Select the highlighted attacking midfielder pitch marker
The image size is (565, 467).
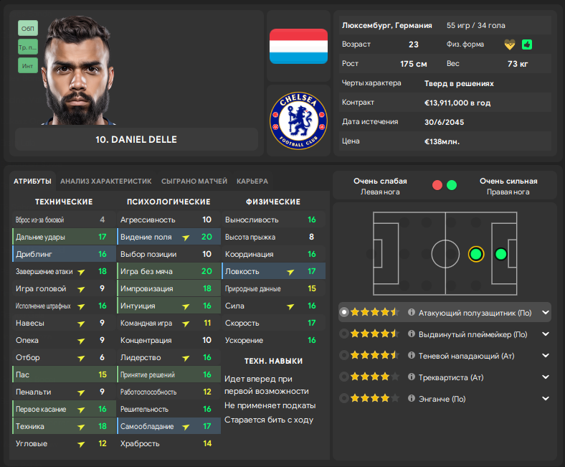coord(475,254)
